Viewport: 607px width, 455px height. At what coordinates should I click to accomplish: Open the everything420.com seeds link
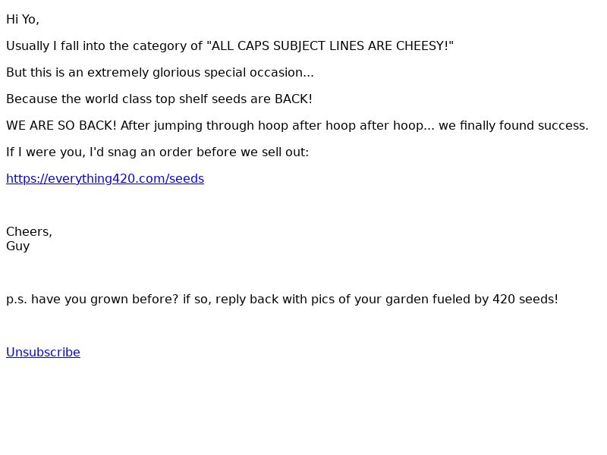click(x=105, y=179)
